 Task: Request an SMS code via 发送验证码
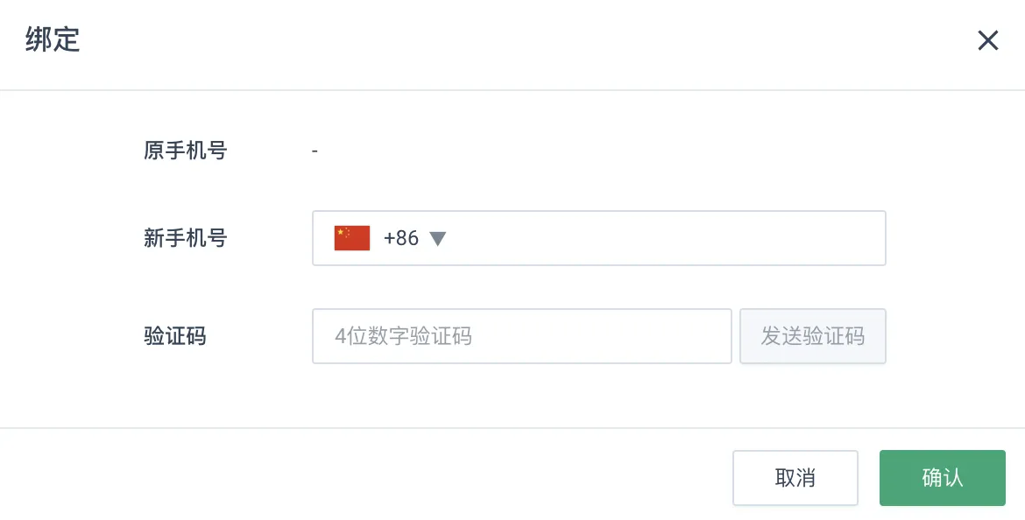tap(812, 336)
